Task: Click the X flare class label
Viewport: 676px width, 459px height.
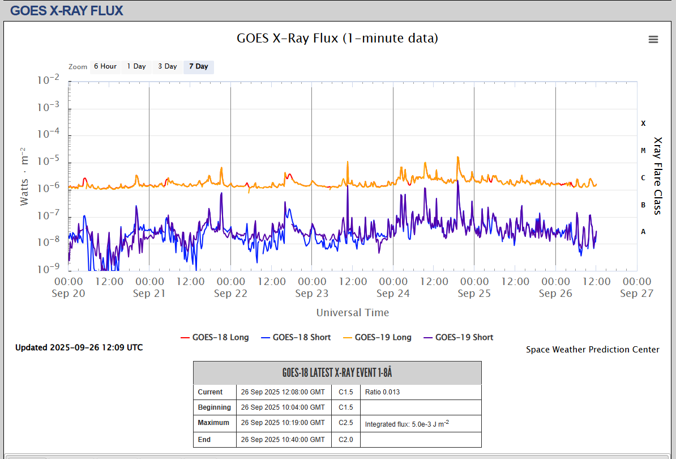Action: tap(643, 124)
